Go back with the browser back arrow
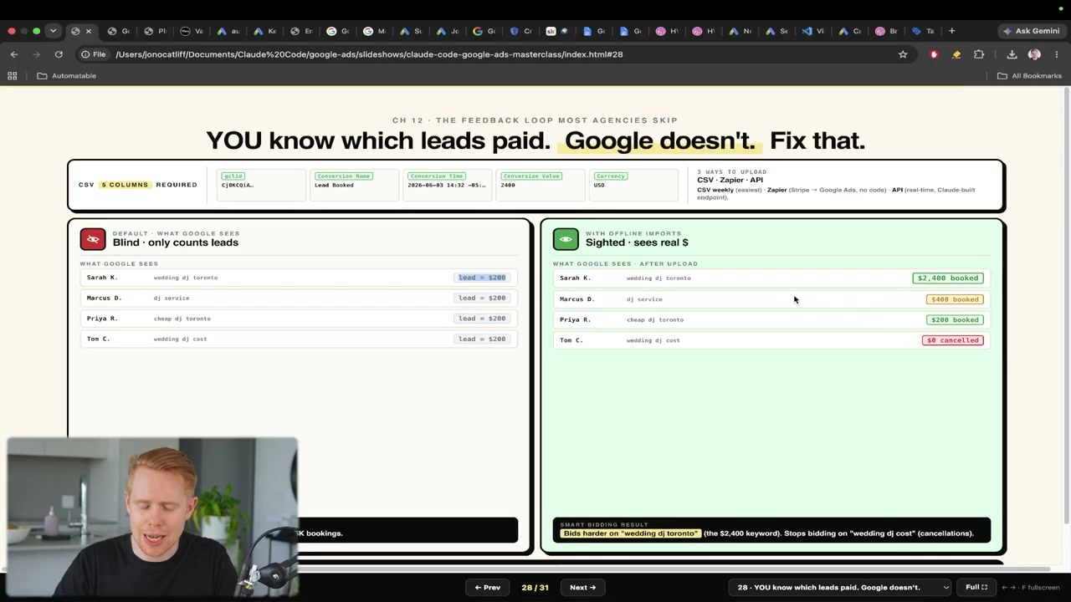Image resolution: width=1071 pixels, height=602 pixels. (x=14, y=54)
